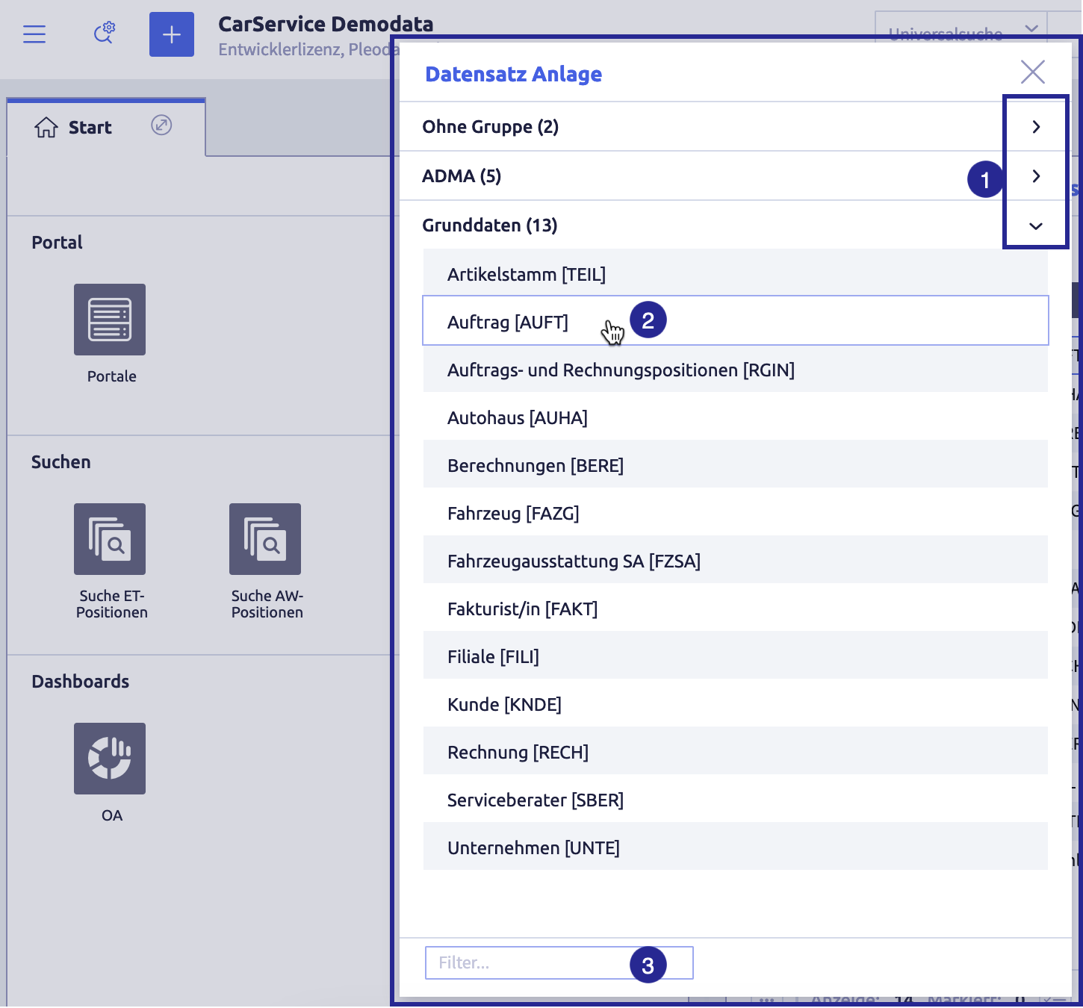Image resolution: width=1083 pixels, height=1008 pixels.
Task: Choose Fahrzeugausstattung SA [FZSA]
Action: (x=736, y=561)
